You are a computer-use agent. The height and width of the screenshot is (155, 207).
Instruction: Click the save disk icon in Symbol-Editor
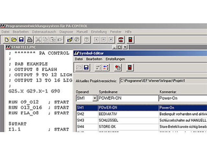click(x=86, y=67)
